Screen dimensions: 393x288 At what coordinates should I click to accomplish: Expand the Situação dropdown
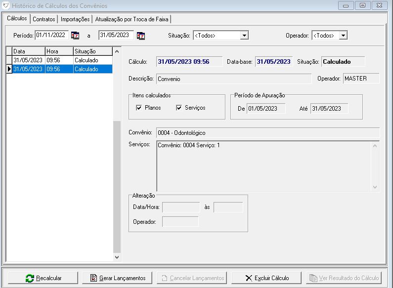click(244, 36)
